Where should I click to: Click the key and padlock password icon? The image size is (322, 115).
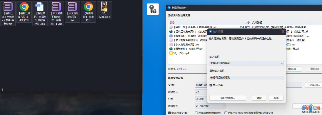click(x=153, y=9)
